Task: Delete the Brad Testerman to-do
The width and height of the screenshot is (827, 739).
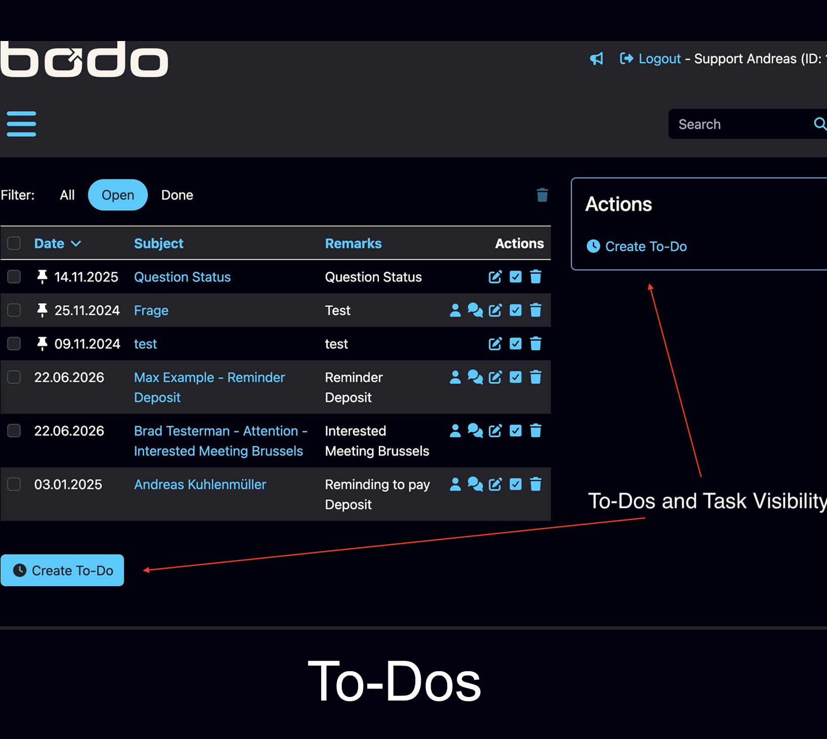Action: click(x=536, y=431)
